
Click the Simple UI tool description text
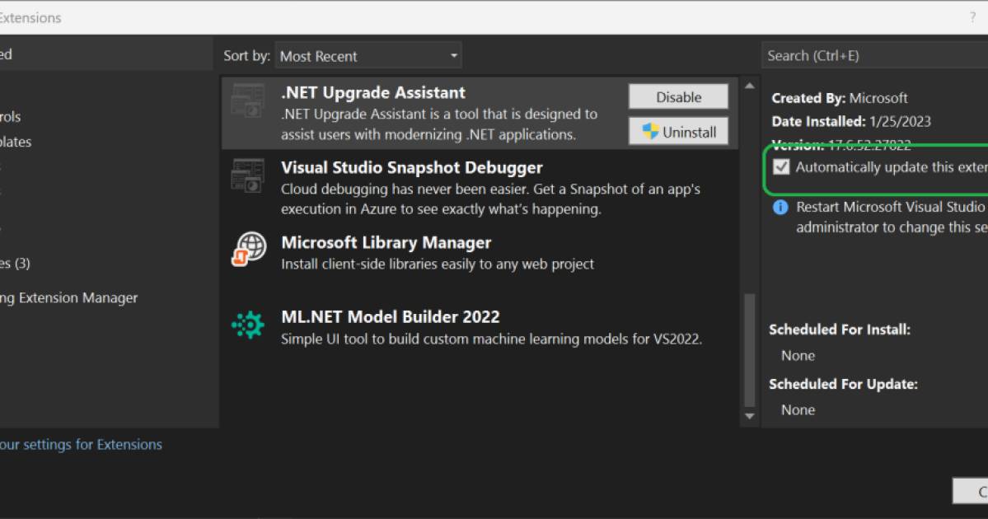coord(491,339)
